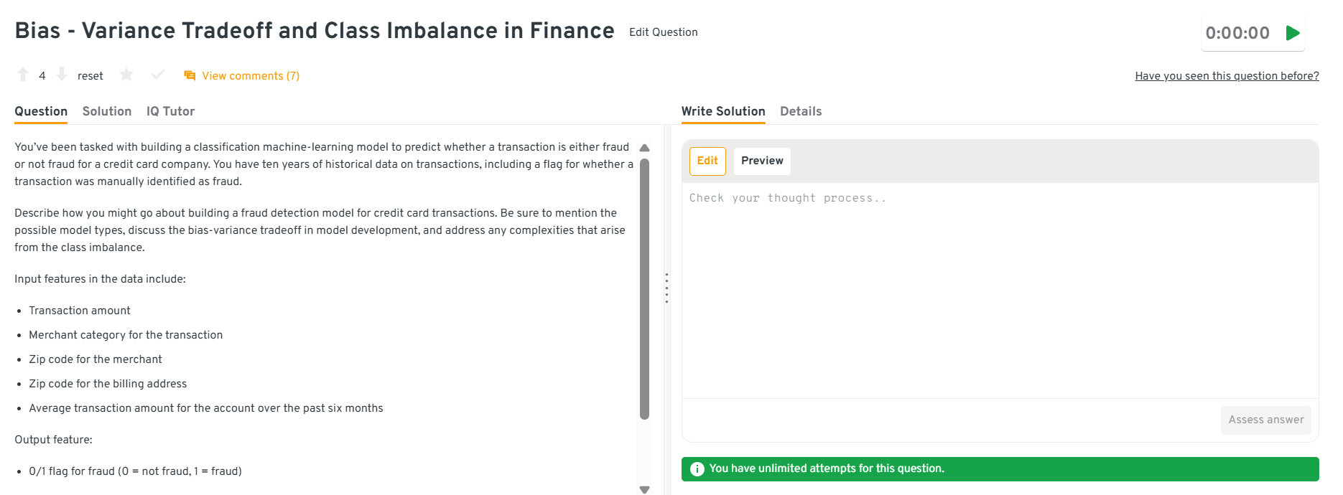Click the comments speech bubble icon

tap(190, 76)
